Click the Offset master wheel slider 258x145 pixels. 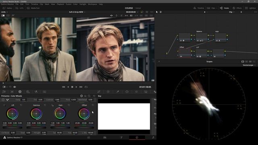pos(84,128)
